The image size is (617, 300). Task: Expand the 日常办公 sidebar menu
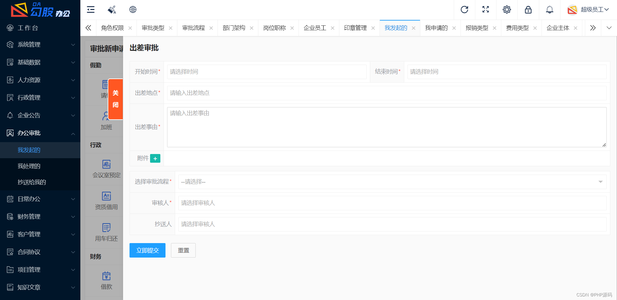[40, 199]
